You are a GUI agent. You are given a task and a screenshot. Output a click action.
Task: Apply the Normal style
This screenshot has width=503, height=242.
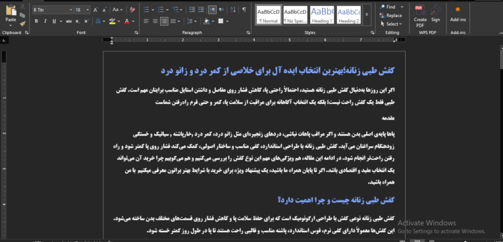click(x=269, y=14)
